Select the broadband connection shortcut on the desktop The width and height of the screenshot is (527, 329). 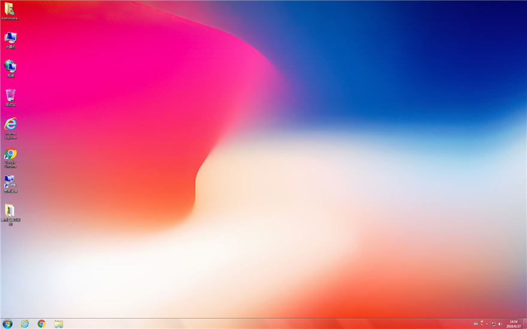[x=10, y=184]
